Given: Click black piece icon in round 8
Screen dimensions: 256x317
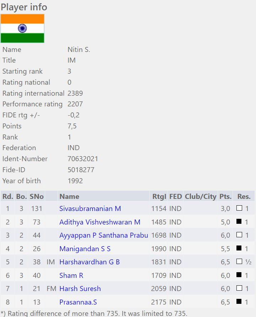Looking at the screenshot, I should [239, 302].
